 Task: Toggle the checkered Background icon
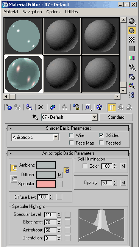coord(131,39)
